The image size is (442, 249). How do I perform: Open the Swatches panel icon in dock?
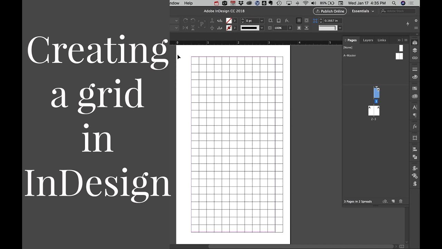[415, 89]
